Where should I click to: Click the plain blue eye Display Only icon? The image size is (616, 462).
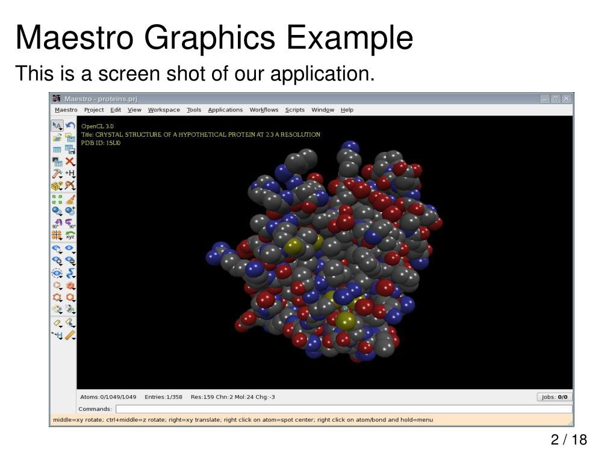[70, 248]
